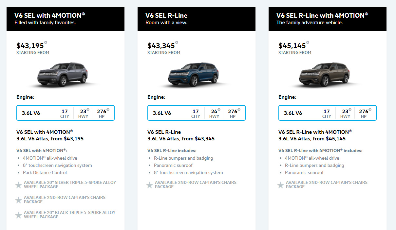396x230 pixels.
Task: Click info icon beside $43,345 price
Action: 177,42
